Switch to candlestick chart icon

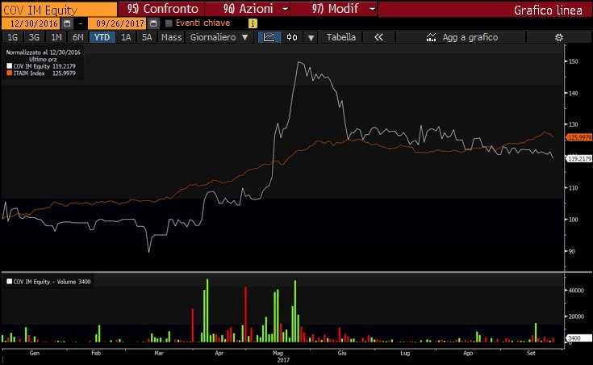291,37
